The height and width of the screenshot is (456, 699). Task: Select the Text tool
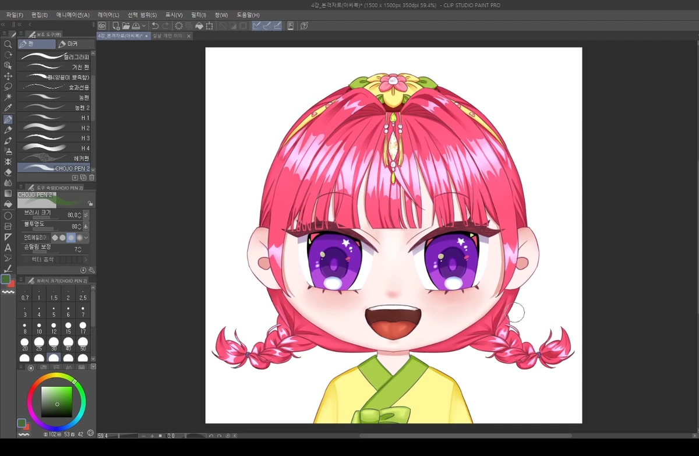[x=8, y=248]
